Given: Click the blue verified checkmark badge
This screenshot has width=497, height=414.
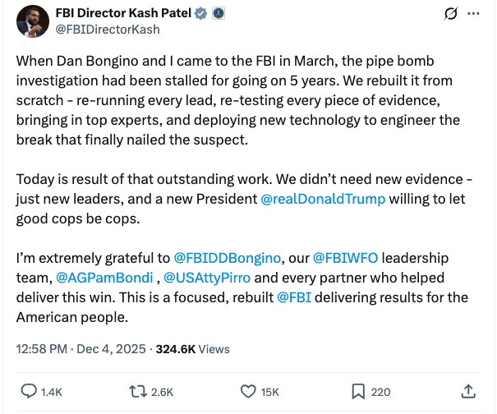Looking at the screenshot, I should pyautogui.click(x=200, y=13).
